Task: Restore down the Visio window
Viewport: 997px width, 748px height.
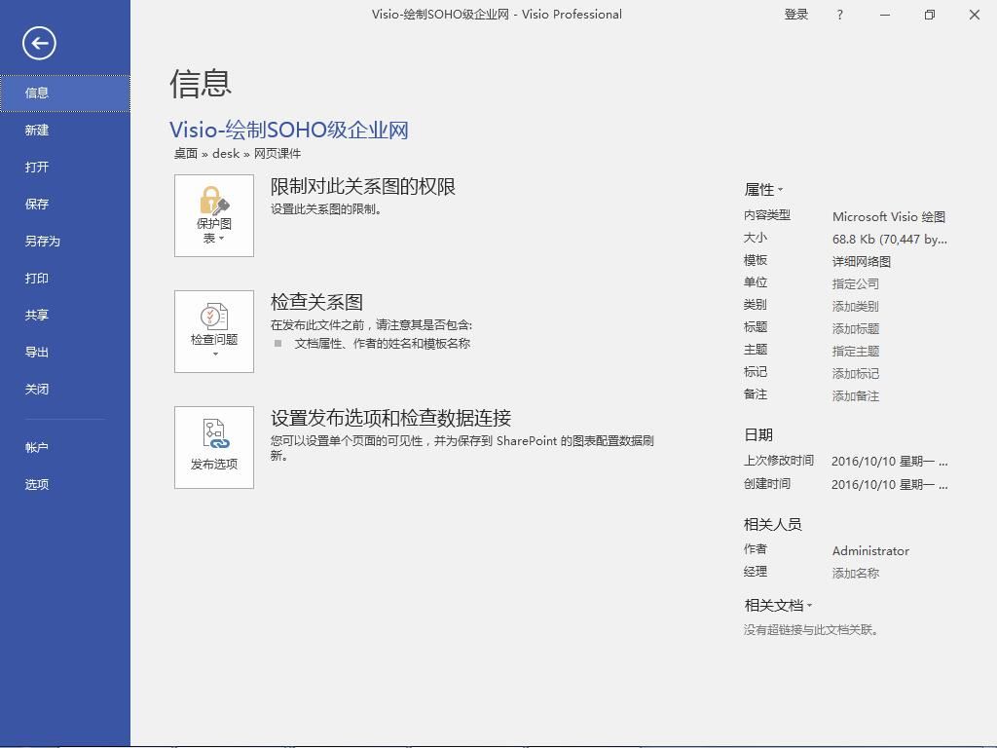Action: (930, 15)
